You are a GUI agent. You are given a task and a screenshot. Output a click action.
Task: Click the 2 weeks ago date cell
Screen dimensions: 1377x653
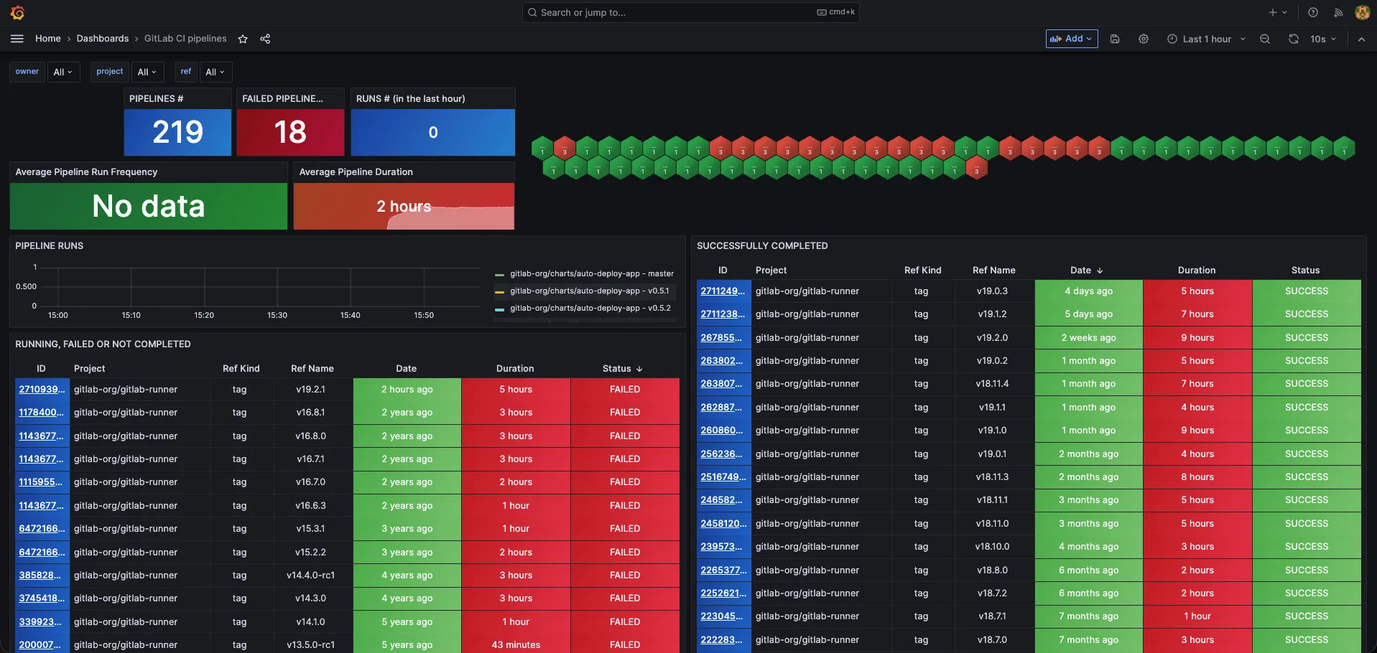click(x=1089, y=337)
